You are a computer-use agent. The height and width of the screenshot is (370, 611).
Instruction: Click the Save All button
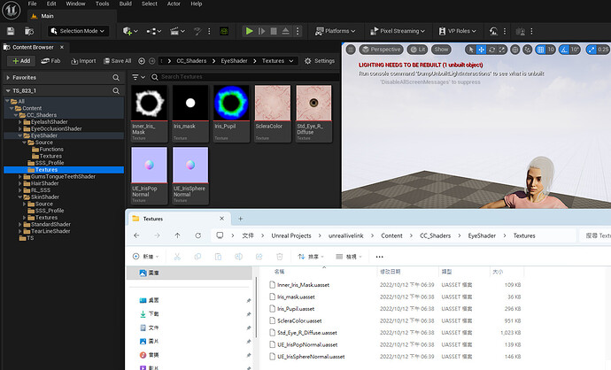[x=117, y=61]
